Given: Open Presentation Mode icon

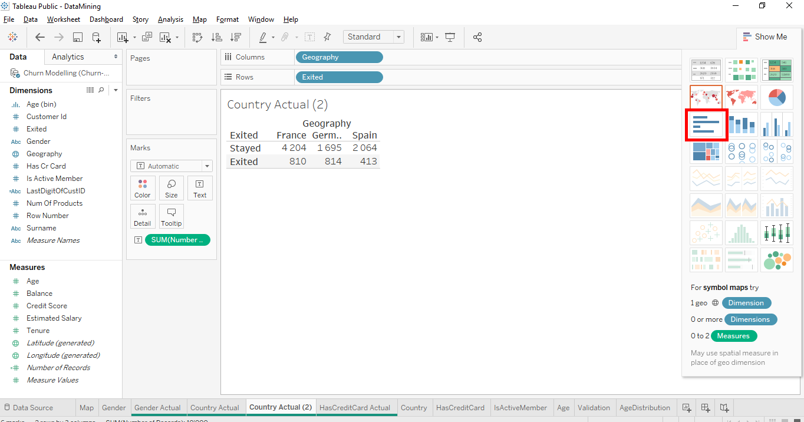Looking at the screenshot, I should [450, 37].
